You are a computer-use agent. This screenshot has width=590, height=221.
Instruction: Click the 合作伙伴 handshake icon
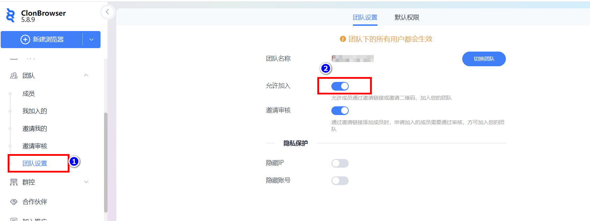pyautogui.click(x=14, y=202)
